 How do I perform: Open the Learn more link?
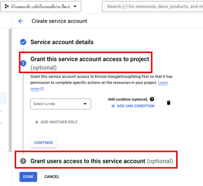163,83
